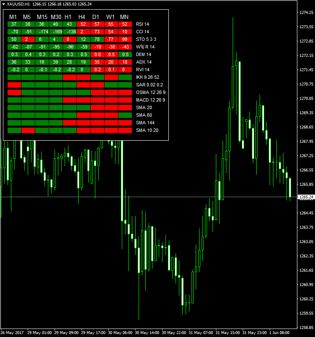Screen dimensions: 315x337
Task: Click the RVI M1 cell showing -0.2
Action: 14,70
